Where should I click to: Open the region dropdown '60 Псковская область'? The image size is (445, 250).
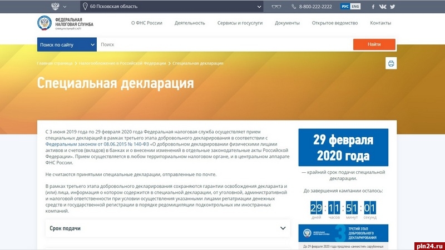tap(172, 7)
